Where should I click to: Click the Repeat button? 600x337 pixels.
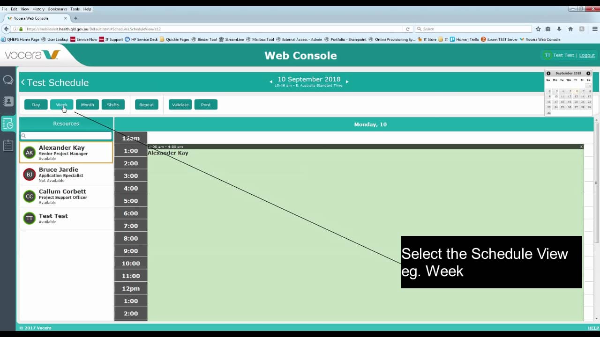(x=147, y=105)
